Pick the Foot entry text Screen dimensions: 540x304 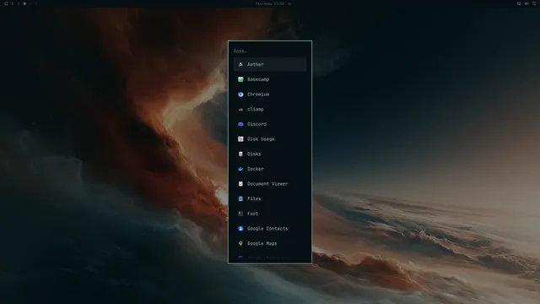(253, 214)
